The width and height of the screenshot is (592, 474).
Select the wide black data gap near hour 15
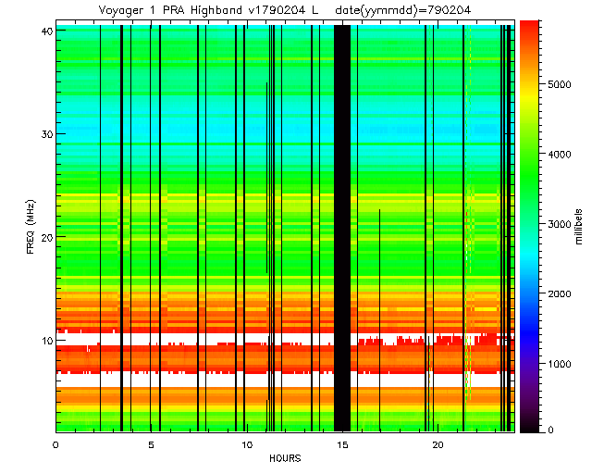coord(341,227)
